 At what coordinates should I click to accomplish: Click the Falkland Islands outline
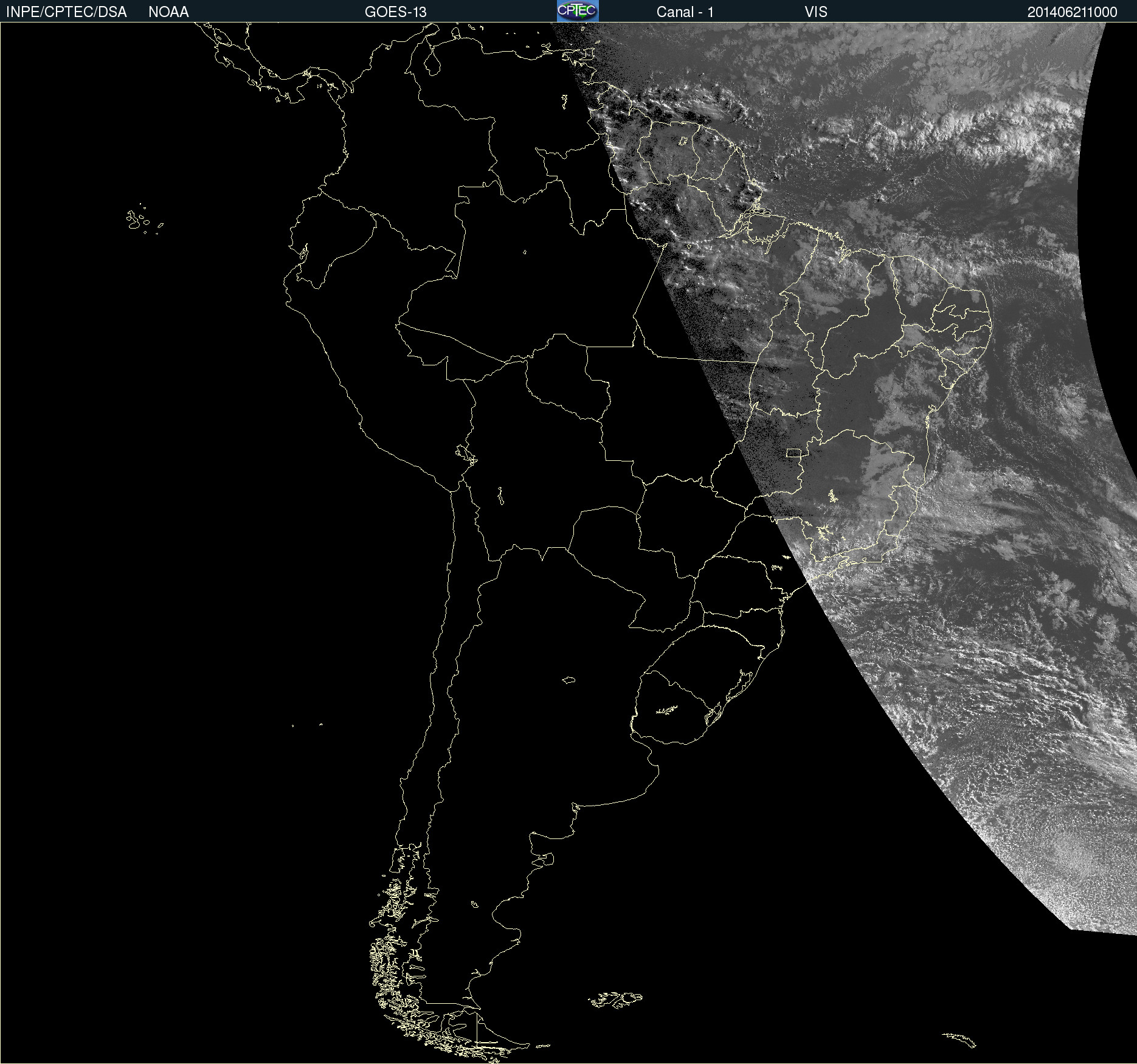click(x=615, y=999)
